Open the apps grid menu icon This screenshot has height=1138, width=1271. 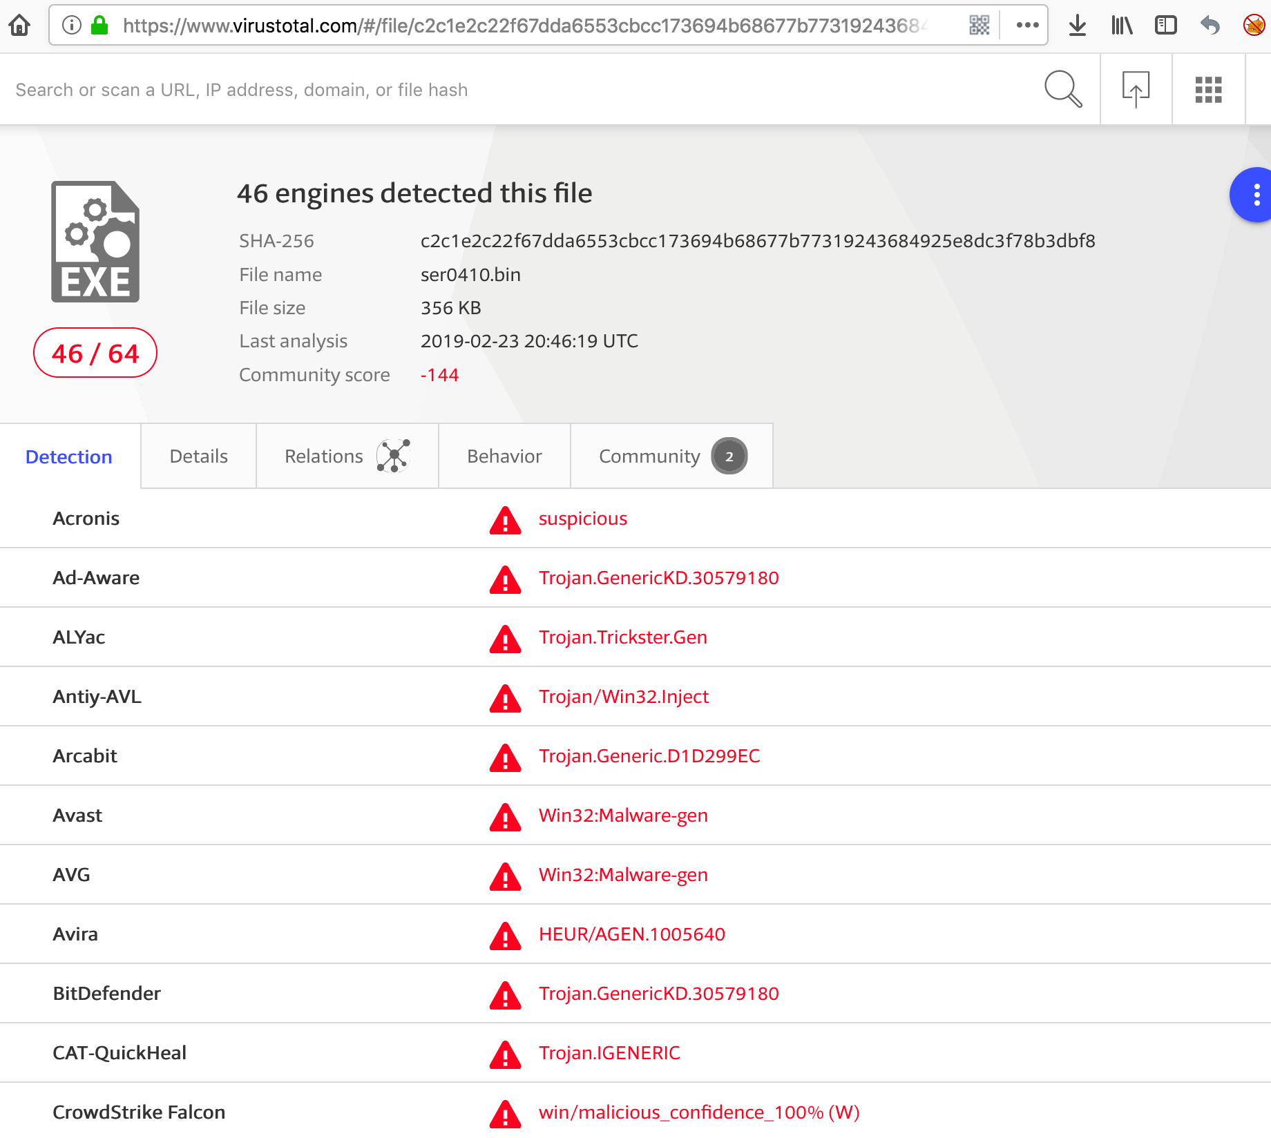[1208, 89]
